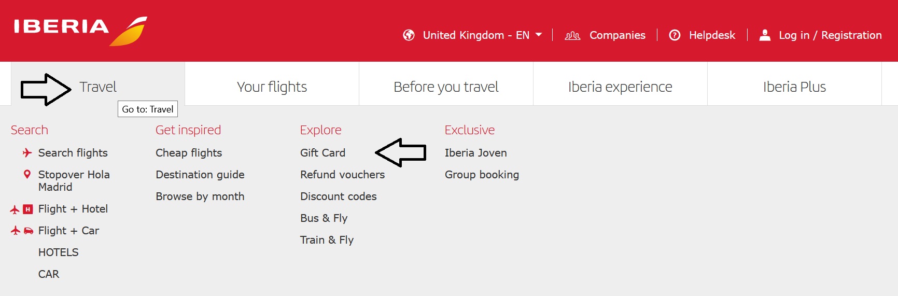Go to Cheap flights
This screenshot has width=898, height=296.
click(x=189, y=153)
